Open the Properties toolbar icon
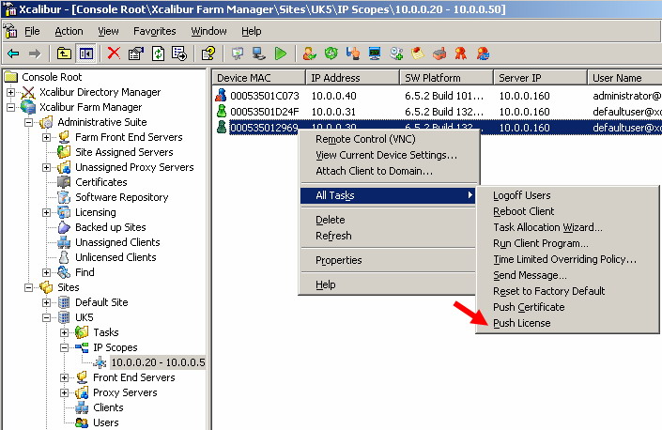 coord(136,54)
